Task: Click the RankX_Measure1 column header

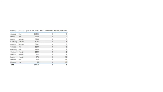Action: 46,30
